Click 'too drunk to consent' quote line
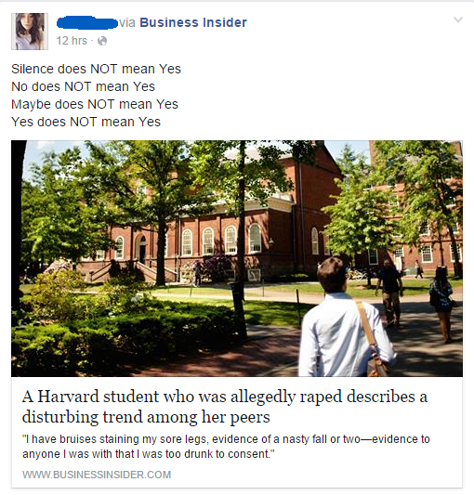This screenshot has width=474, height=495. tap(149, 454)
